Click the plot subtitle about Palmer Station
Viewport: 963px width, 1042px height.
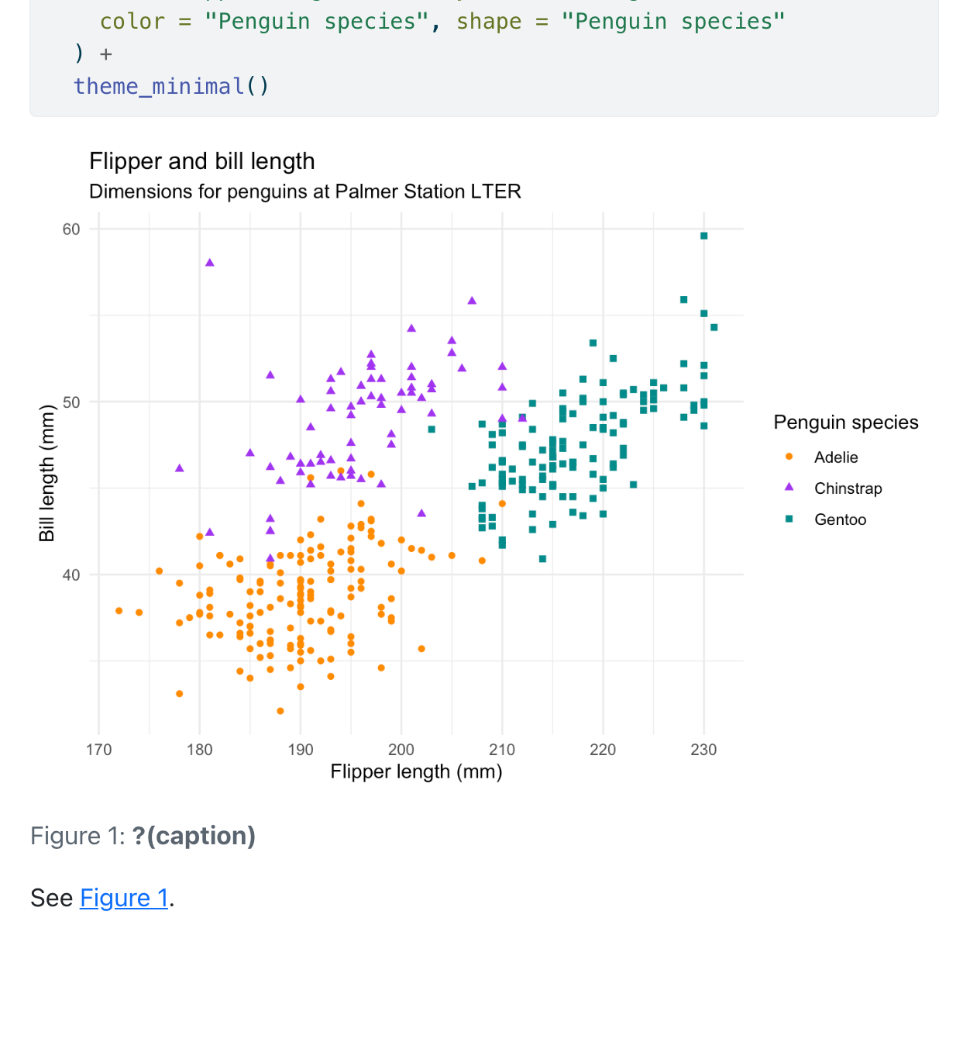pos(304,191)
